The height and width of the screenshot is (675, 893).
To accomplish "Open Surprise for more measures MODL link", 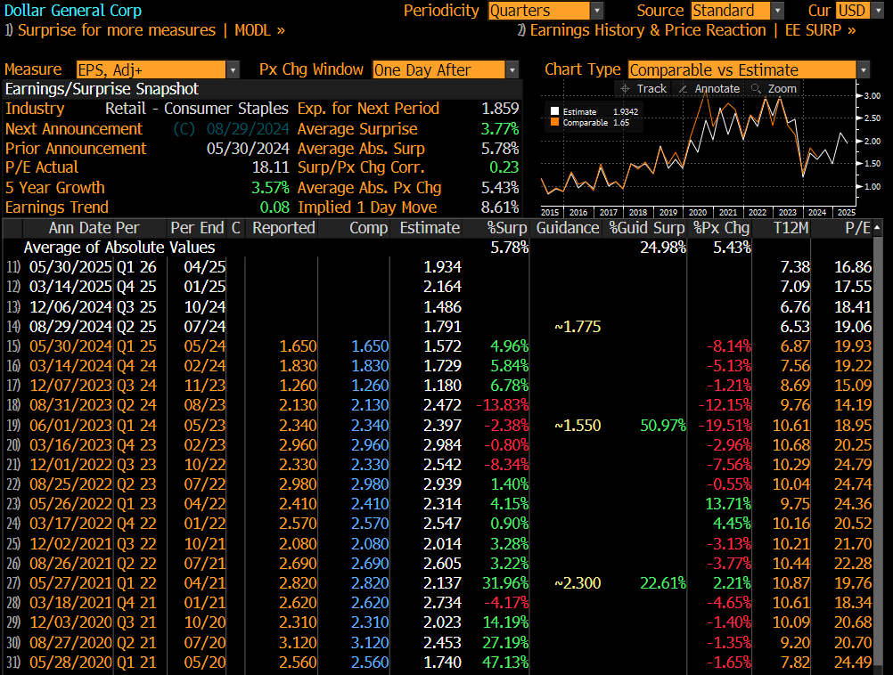I will tap(144, 30).
